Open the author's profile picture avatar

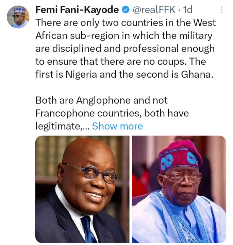18,16
